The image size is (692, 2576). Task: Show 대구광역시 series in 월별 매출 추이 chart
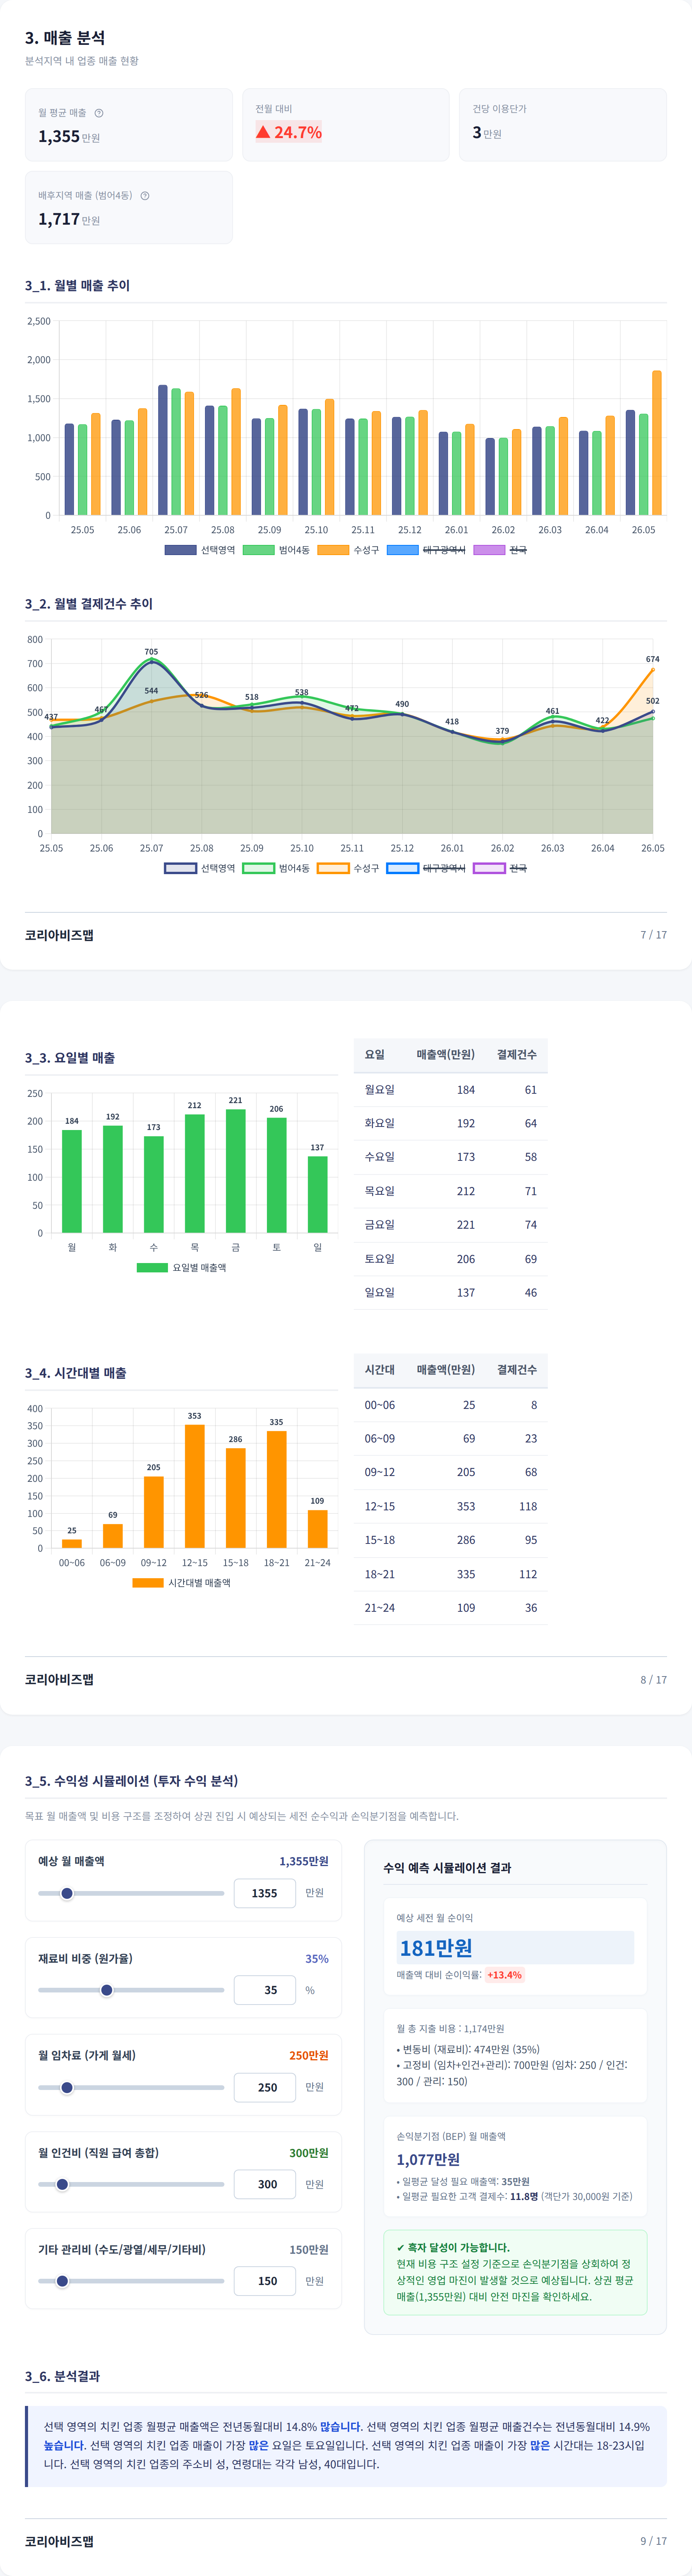point(426,550)
